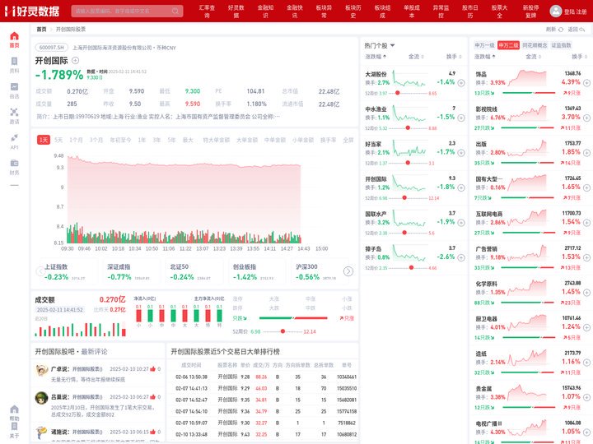
Task: Select the 1个月 chart range
Action: click(x=76, y=140)
